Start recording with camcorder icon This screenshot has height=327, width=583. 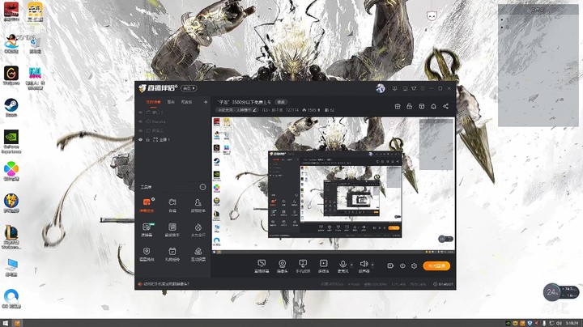pyautogui.click(x=390, y=265)
